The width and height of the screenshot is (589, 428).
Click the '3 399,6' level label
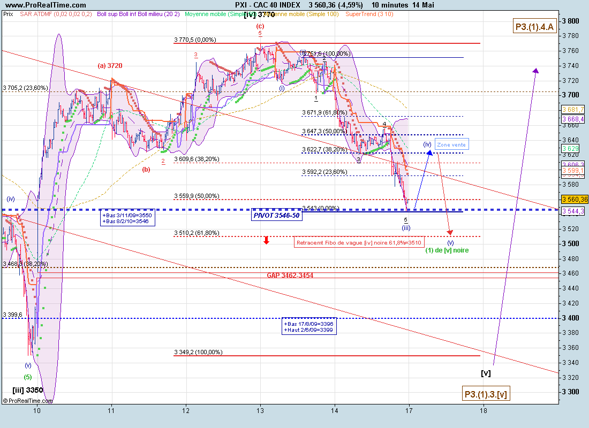coord(12,315)
